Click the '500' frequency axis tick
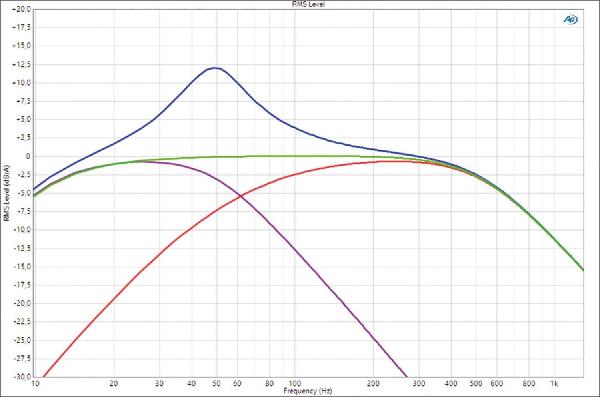600x397 pixels. point(476,383)
